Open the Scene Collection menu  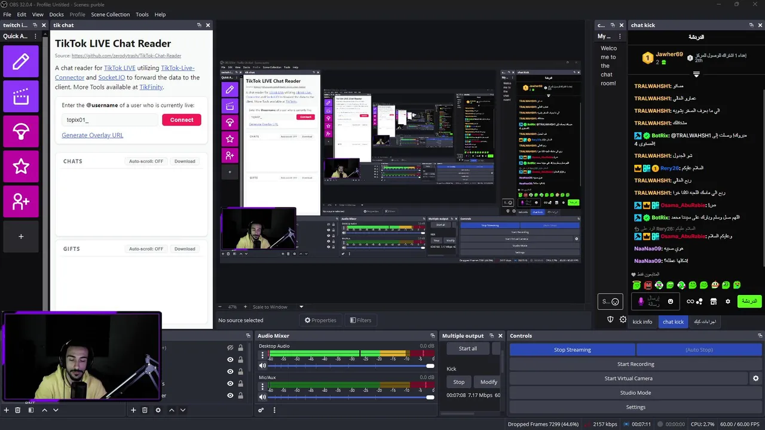(x=110, y=14)
